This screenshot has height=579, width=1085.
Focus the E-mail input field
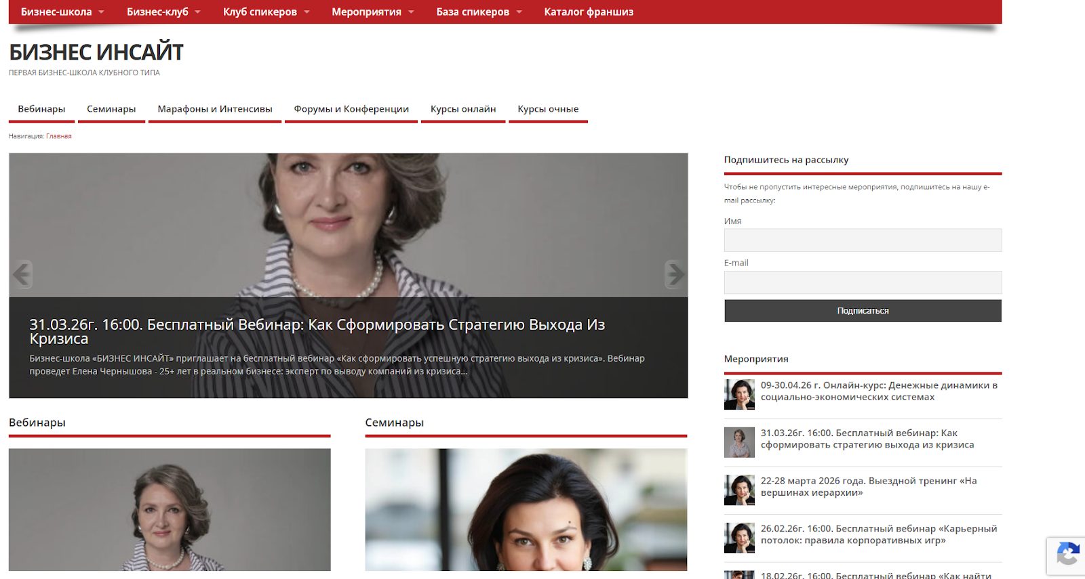(x=863, y=282)
